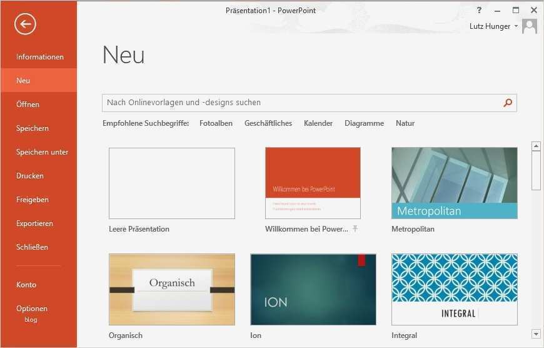The image size is (544, 348).
Task: Open the Freigeben page
Action: coord(39,200)
